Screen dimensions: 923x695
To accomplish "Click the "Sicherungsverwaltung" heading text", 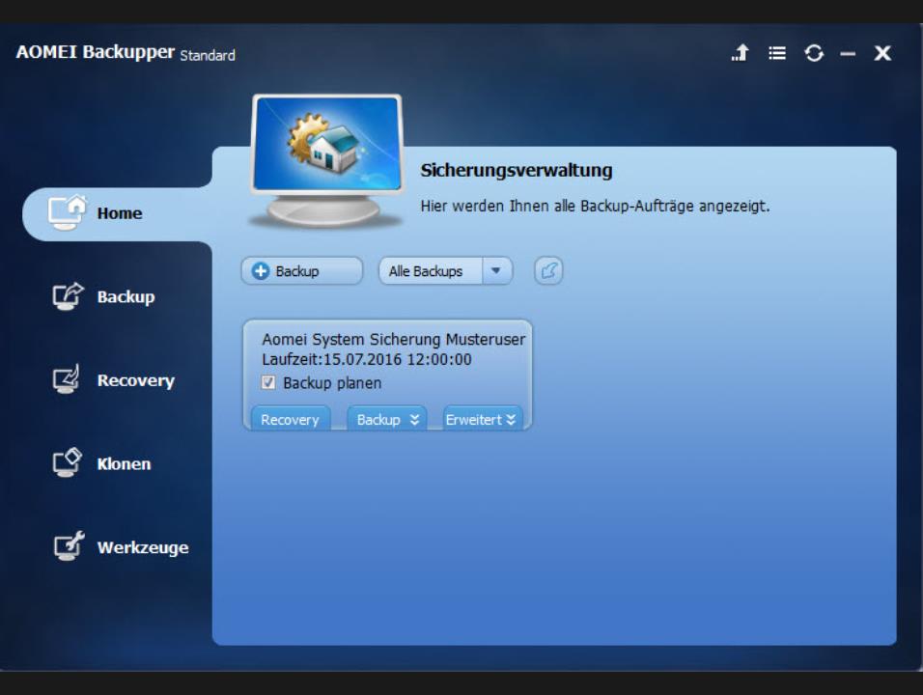I will (517, 171).
